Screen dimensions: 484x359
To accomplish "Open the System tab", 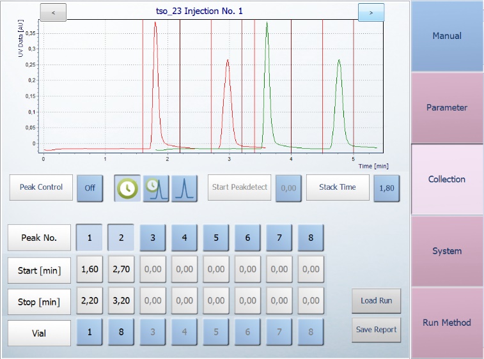I will (447, 251).
